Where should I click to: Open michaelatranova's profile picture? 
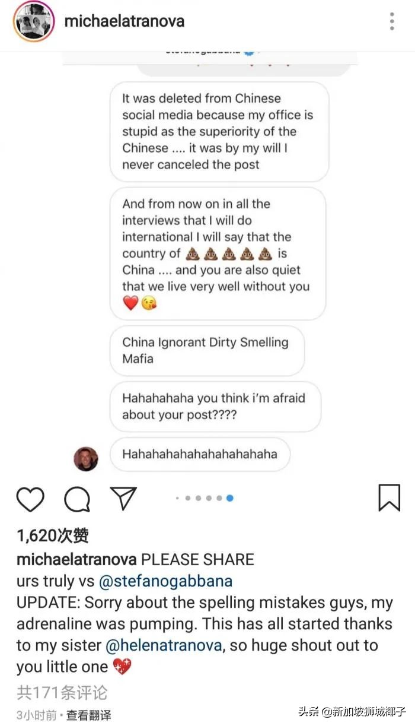pyautogui.click(x=34, y=21)
